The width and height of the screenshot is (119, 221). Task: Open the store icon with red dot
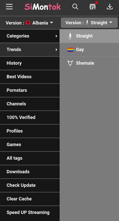93,6
